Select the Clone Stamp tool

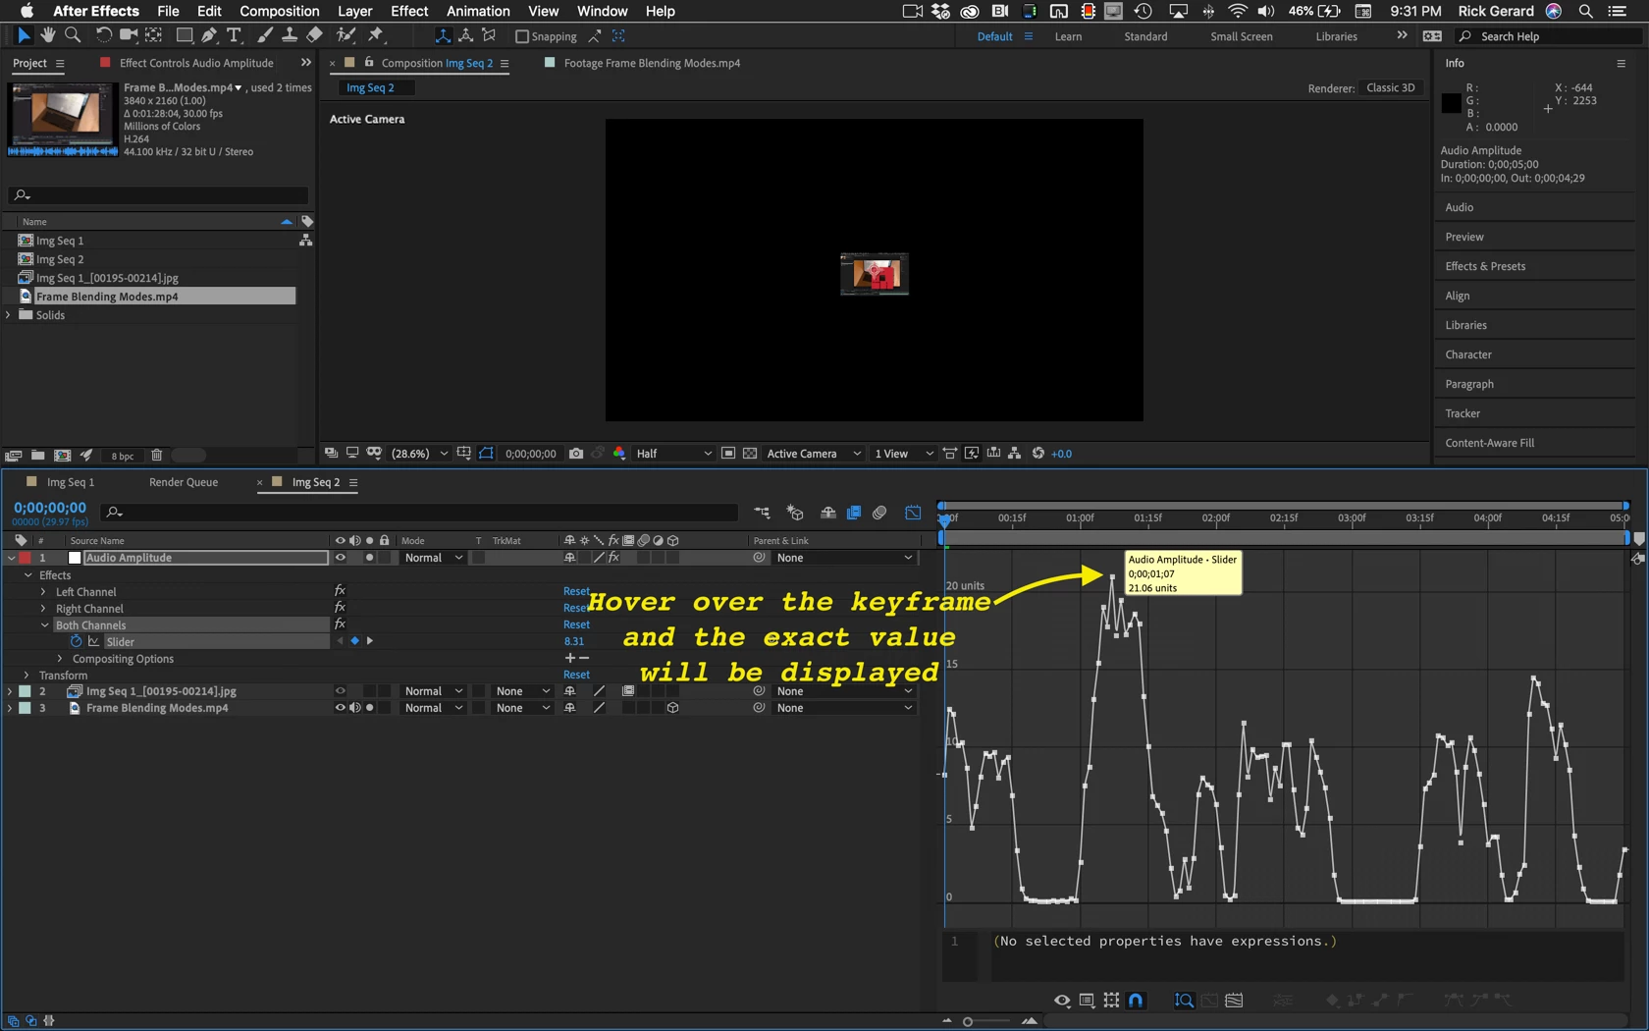coord(290,35)
